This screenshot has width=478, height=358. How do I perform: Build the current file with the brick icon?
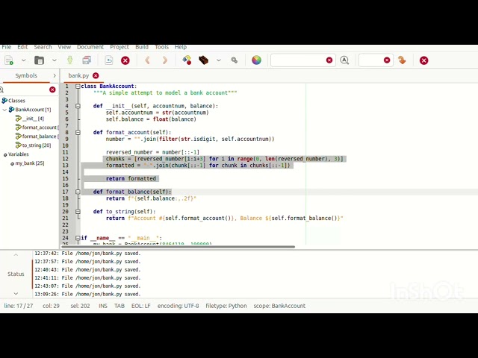click(203, 60)
